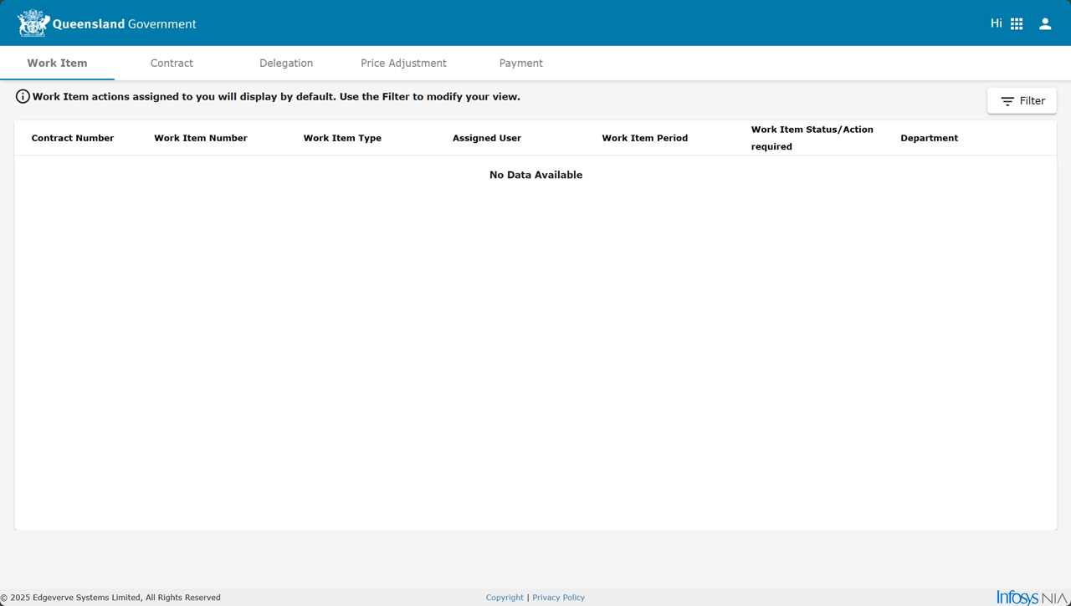Viewport: 1071px width, 606px height.
Task: Switch to the Work Item tab
Action: [x=57, y=64]
